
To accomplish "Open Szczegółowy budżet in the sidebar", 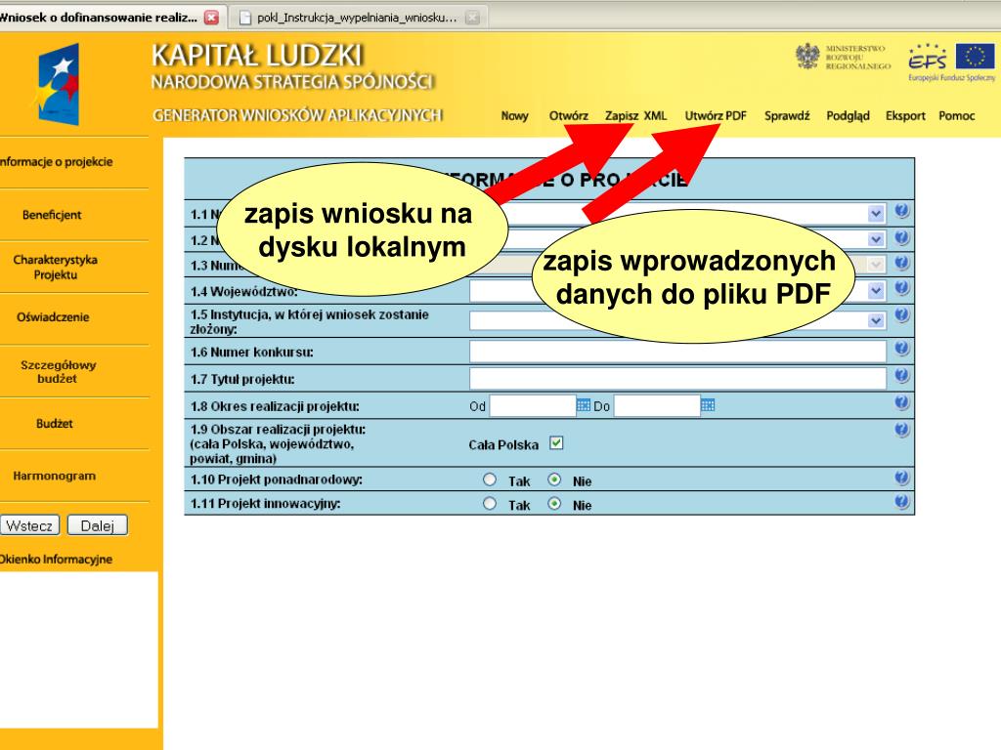I will pos(58,372).
